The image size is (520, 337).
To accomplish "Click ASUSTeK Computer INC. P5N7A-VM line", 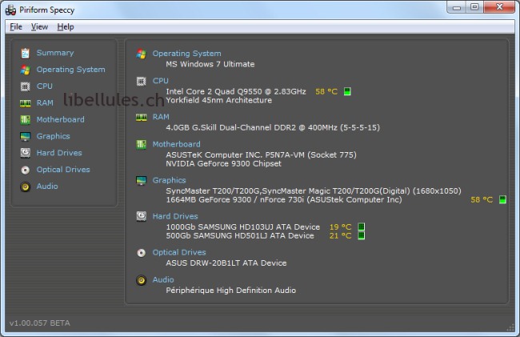I will point(261,155).
